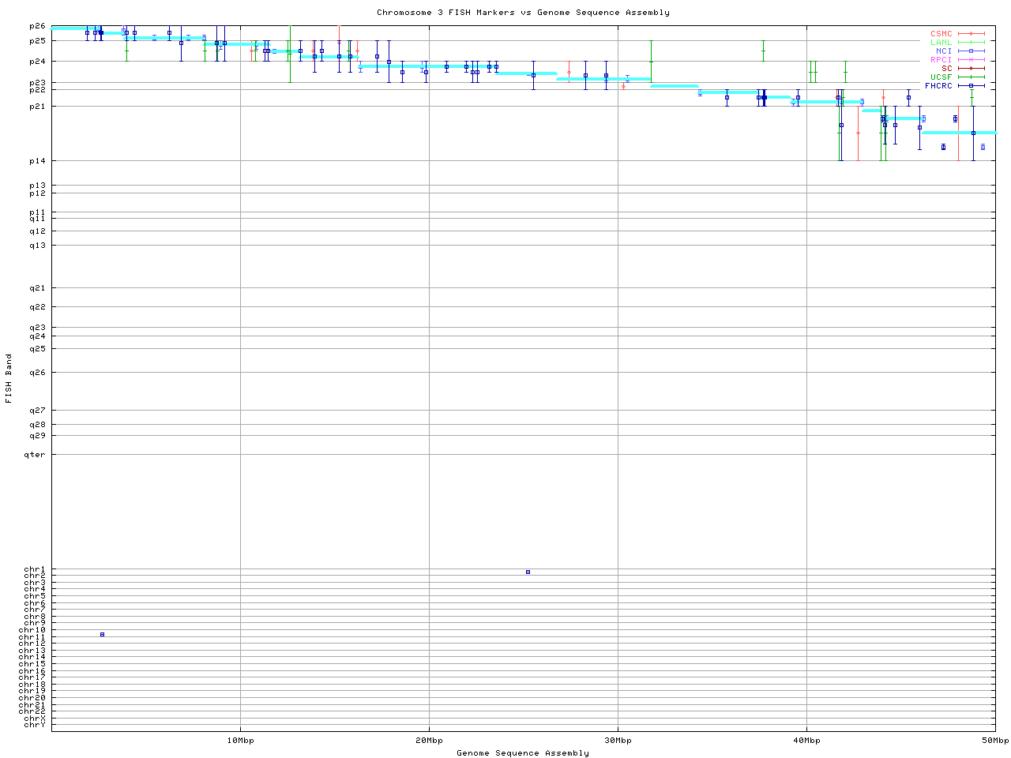The height and width of the screenshot is (758, 1011).
Task: Click the FHCRC blue legend marker
Action: pyautogui.click(x=971, y=86)
